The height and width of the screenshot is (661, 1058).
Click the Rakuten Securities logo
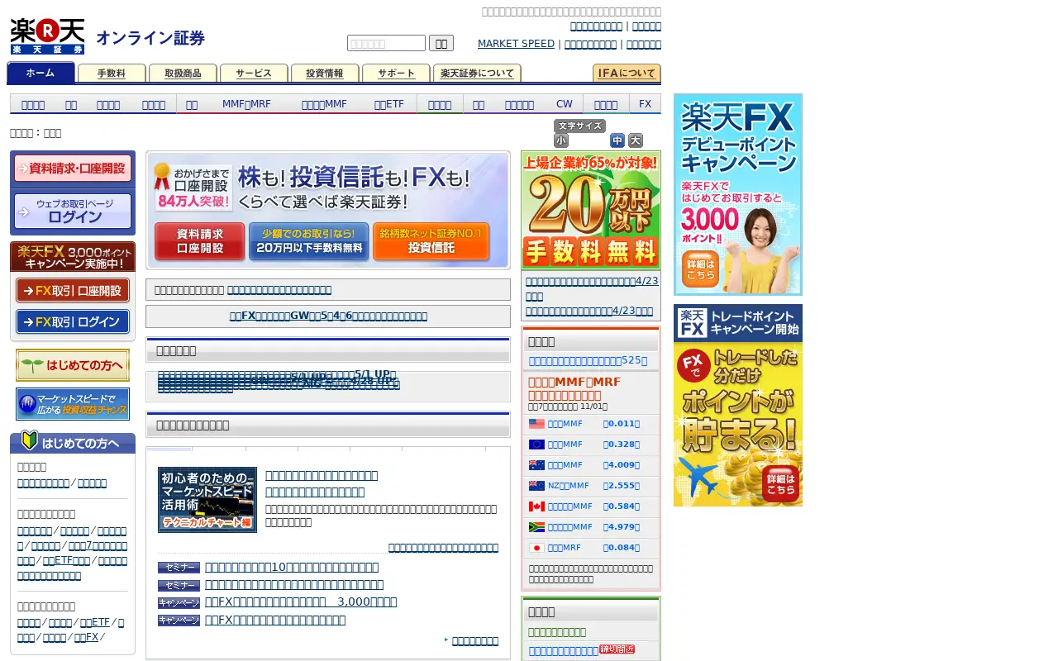47,36
